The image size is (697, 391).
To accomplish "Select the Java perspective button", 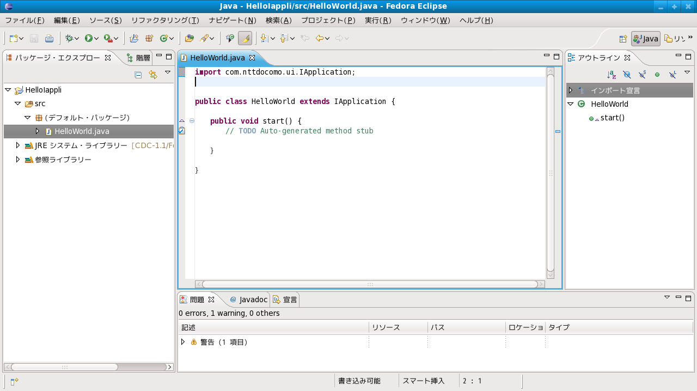I will pyautogui.click(x=646, y=39).
